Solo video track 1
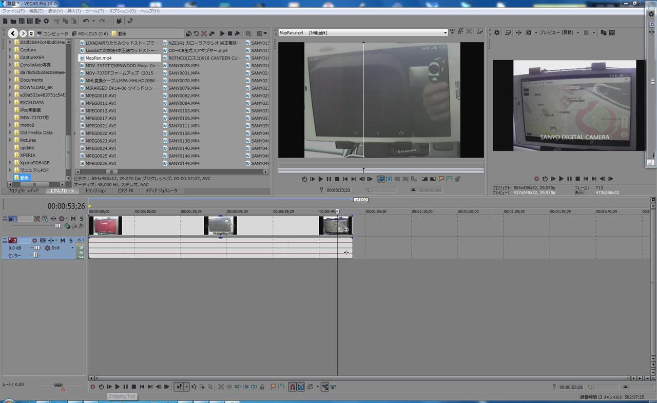The height and width of the screenshot is (403, 657). (x=81, y=219)
